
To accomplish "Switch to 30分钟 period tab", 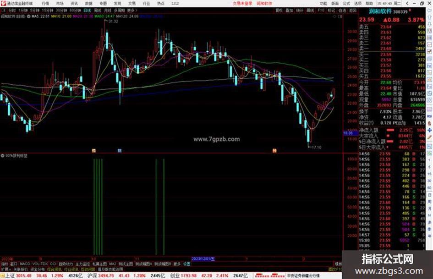I will (61, 11).
